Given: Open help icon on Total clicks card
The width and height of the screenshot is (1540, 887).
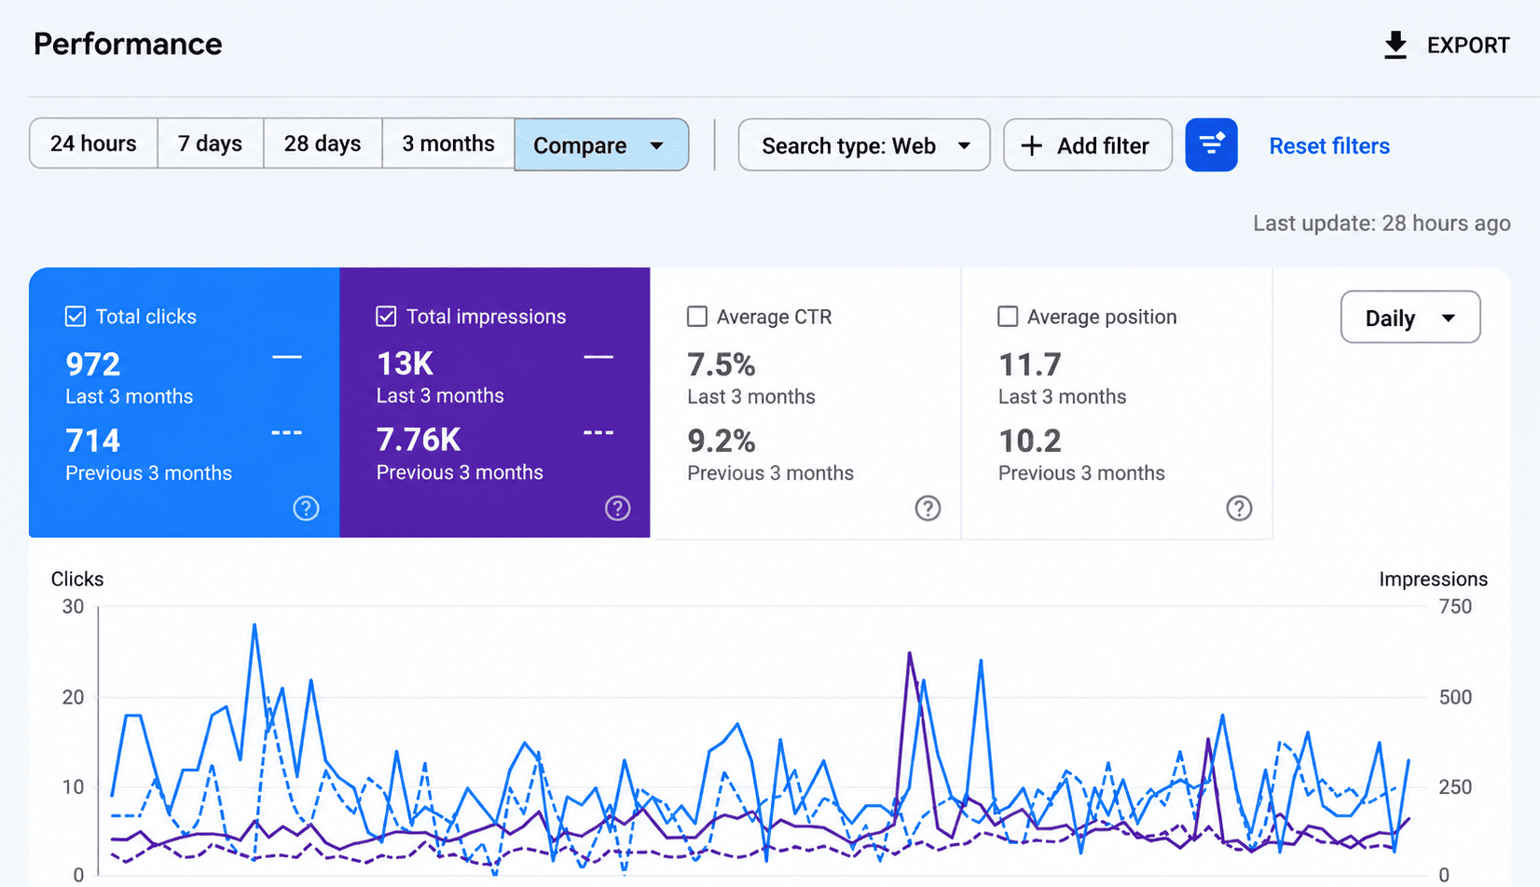Looking at the screenshot, I should [x=306, y=508].
